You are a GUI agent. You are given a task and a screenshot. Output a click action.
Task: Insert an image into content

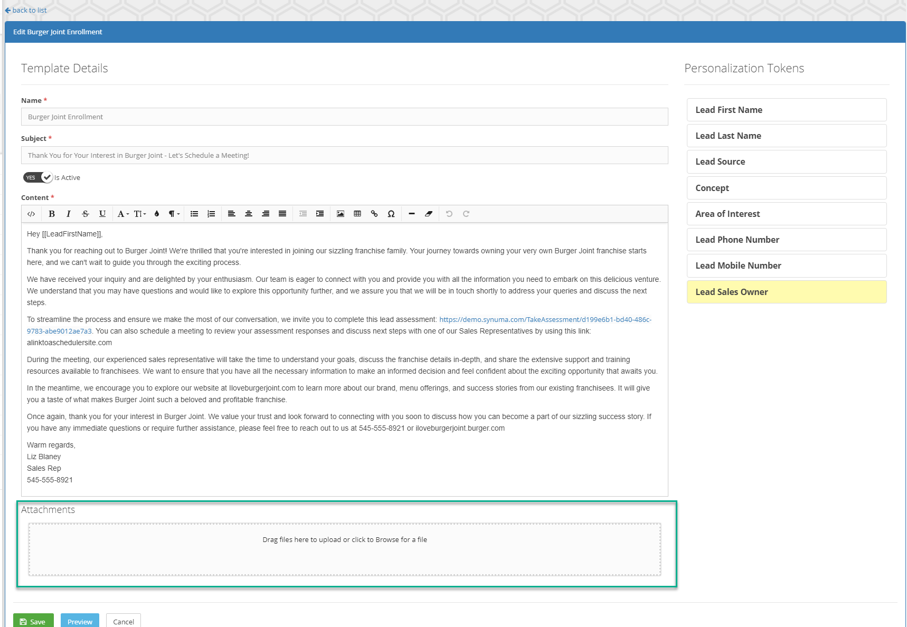pos(341,214)
